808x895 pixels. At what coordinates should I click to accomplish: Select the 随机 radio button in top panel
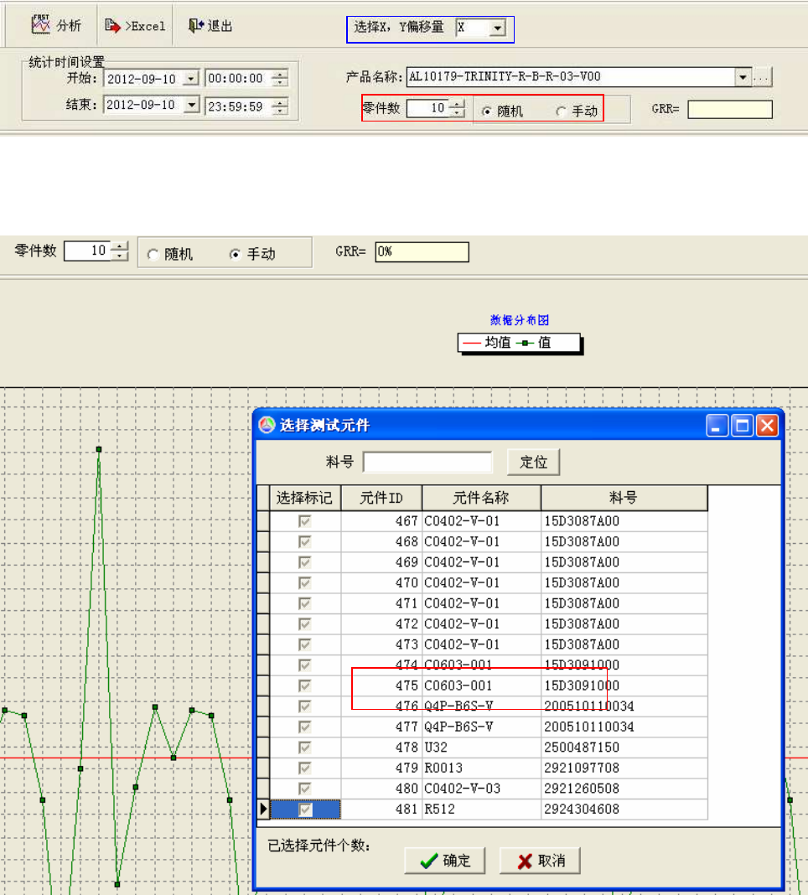click(486, 111)
